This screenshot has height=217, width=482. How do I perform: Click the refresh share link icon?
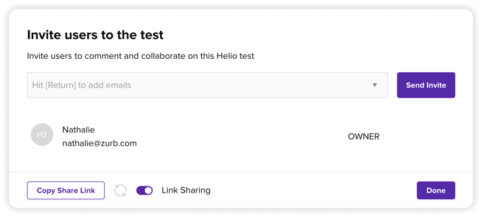(x=120, y=191)
